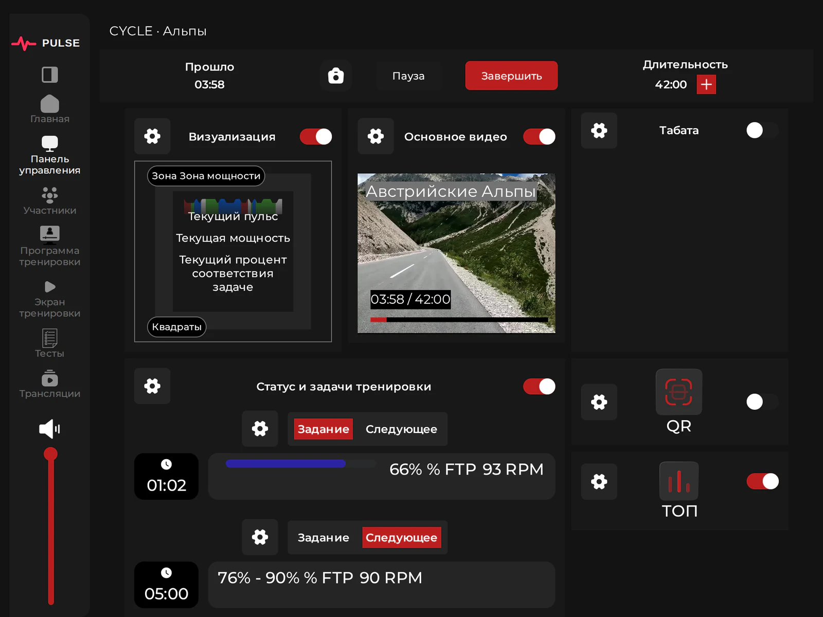This screenshot has width=823, height=617.
Task: Click the PULSE logo heartbeat icon
Action: (x=23, y=43)
